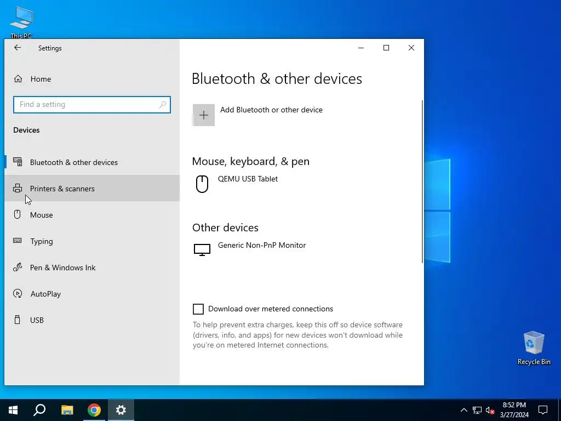Click the Devices heading in sidebar
This screenshot has height=421, width=561.
[26, 130]
